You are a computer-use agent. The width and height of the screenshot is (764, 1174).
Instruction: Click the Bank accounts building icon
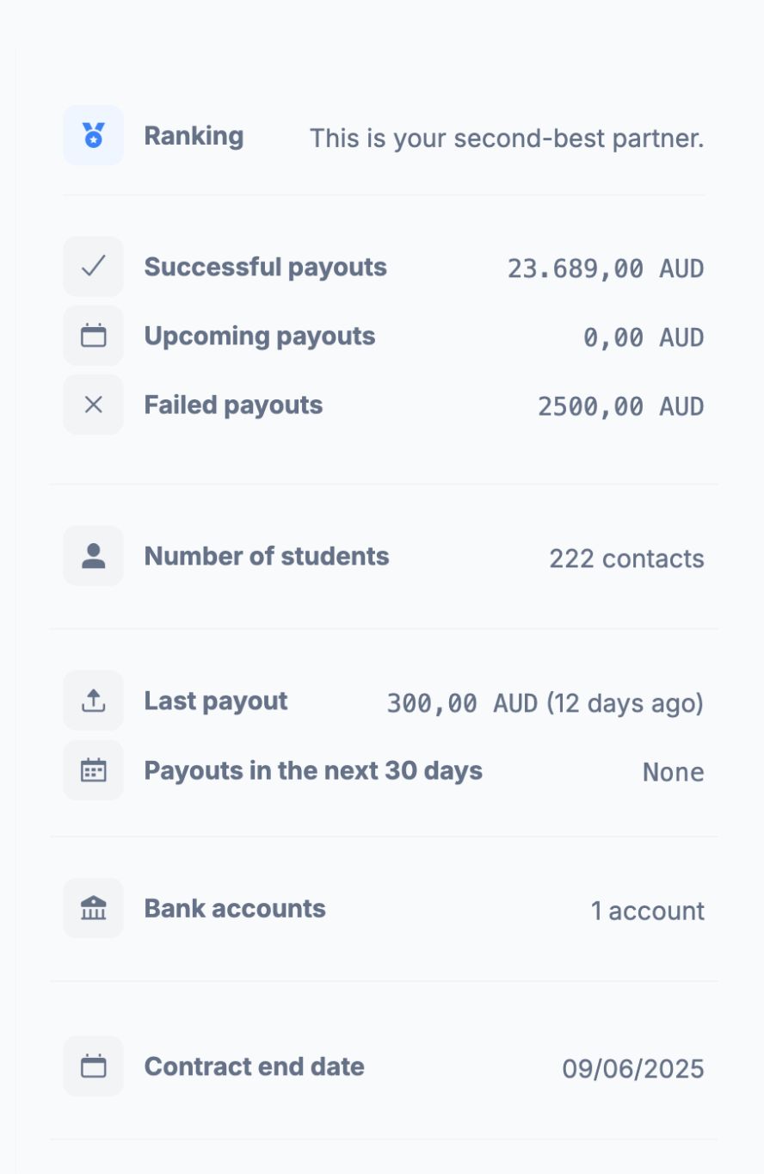click(93, 908)
